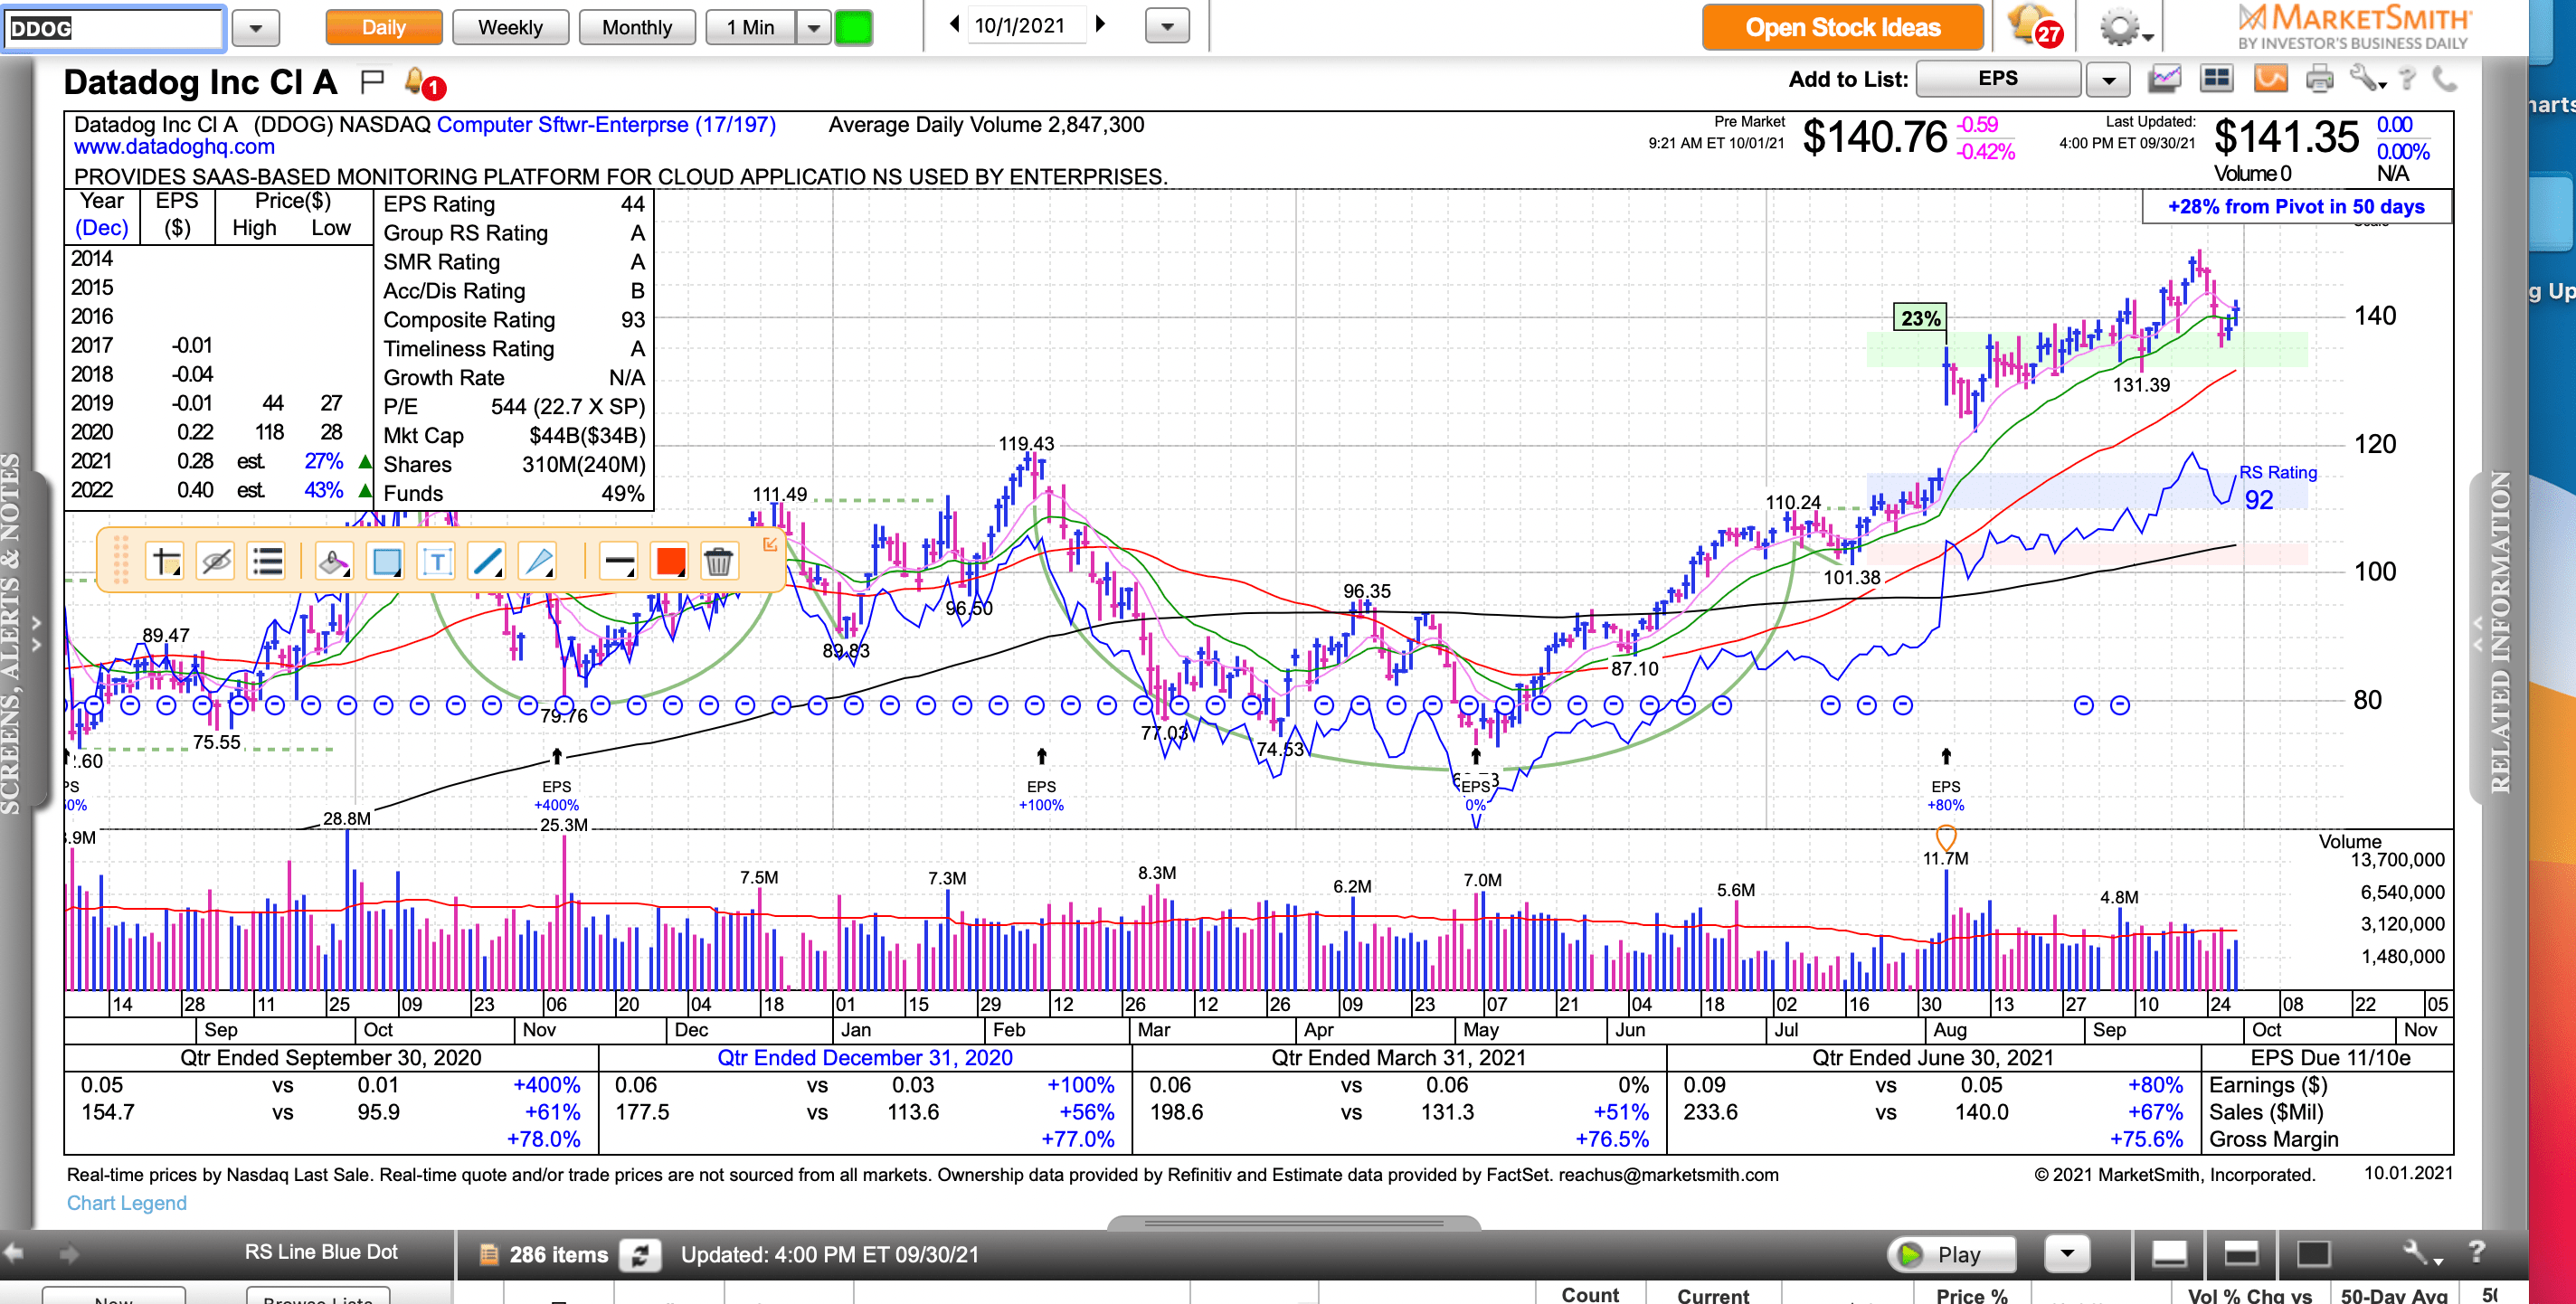Choose the rectangle shape drawing tool
The width and height of the screenshot is (2576, 1304).
coord(386,562)
